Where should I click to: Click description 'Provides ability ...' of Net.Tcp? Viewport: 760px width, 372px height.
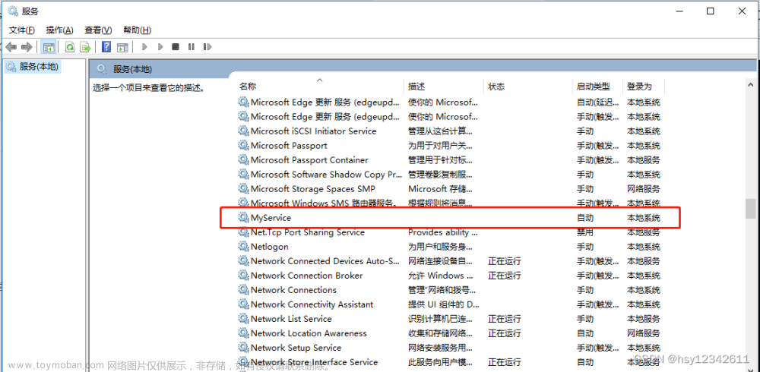pos(443,232)
